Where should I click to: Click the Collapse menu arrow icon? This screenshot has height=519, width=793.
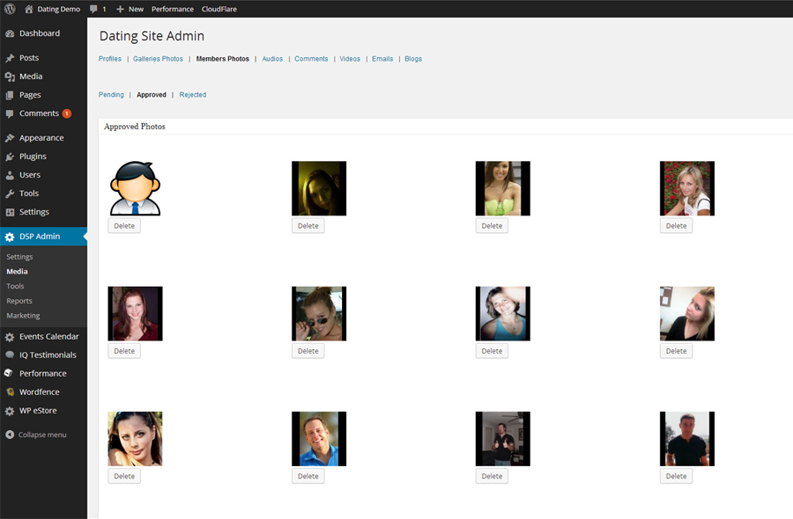[x=10, y=435]
